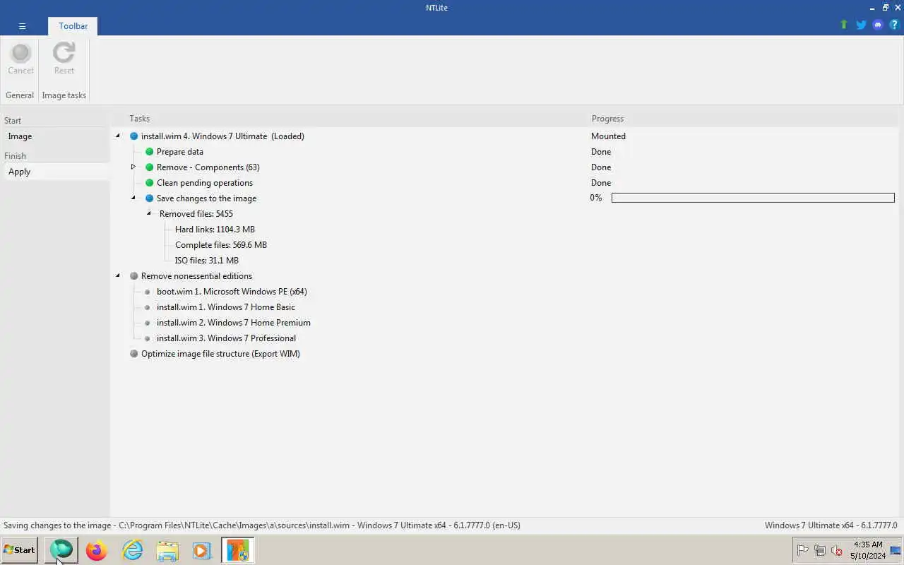Click gray dot beside Optimize image file structure
Screen dimensions: 904x565
[x=134, y=354]
